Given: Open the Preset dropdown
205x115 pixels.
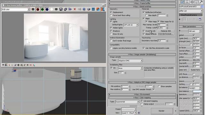Looking at the screenshot, I should tap(129, 109).
